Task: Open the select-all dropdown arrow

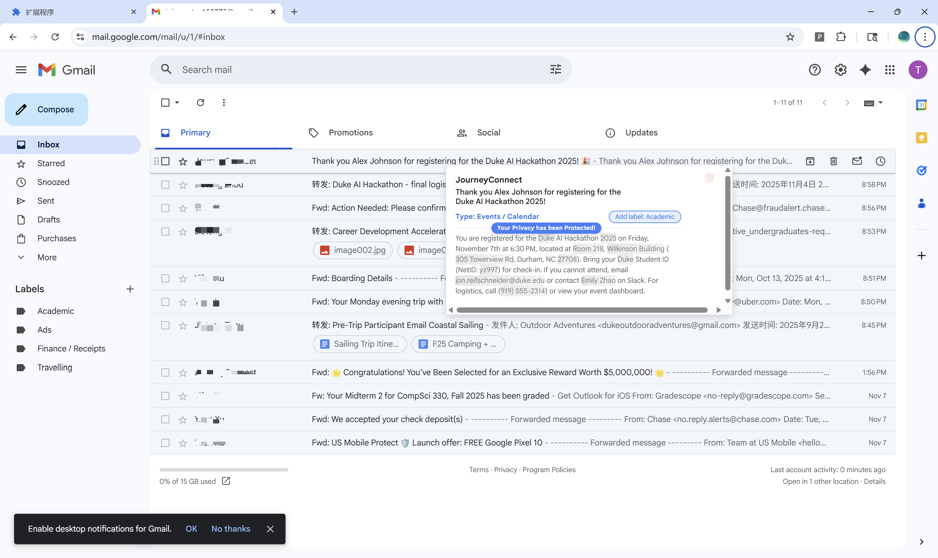Action: click(x=177, y=103)
